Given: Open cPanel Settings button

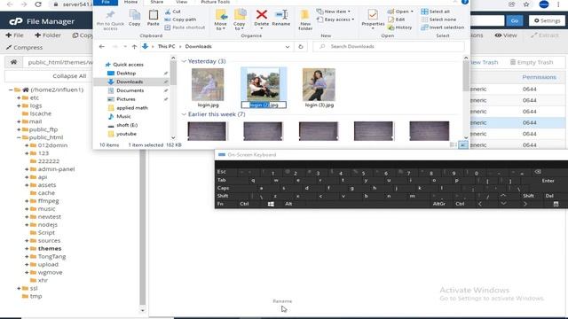Looking at the screenshot, I should point(547,21).
